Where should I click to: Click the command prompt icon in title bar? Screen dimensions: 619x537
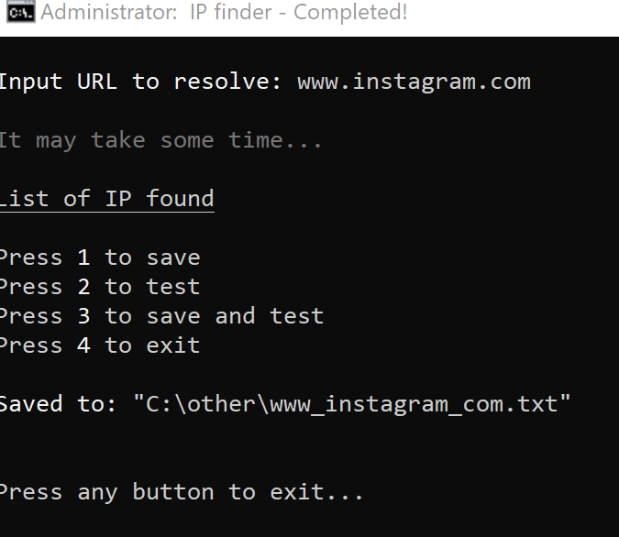[x=21, y=12]
